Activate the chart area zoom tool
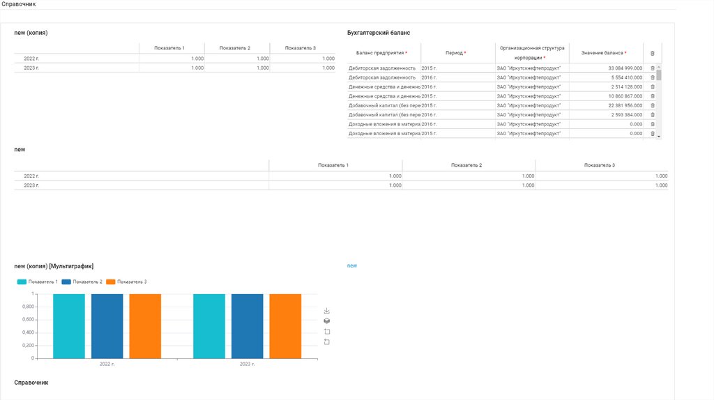Screen dimensions: 714x400 tap(326, 331)
